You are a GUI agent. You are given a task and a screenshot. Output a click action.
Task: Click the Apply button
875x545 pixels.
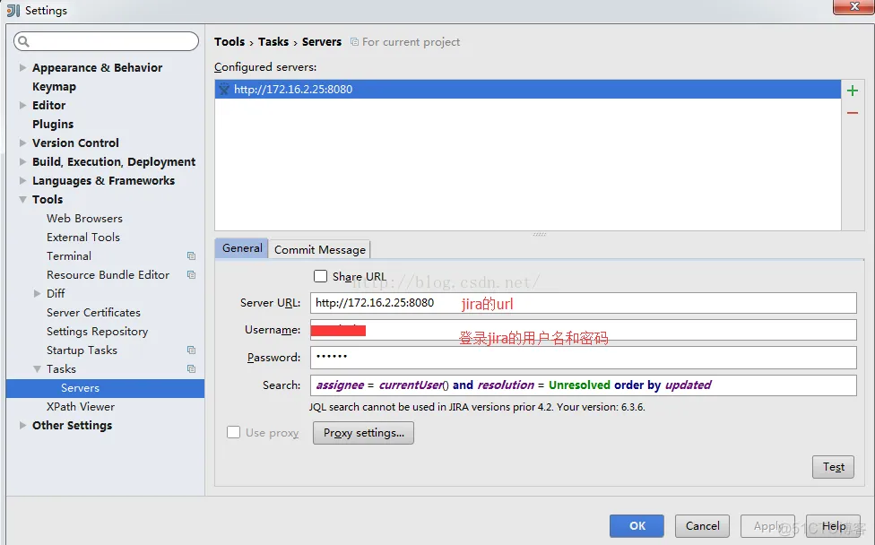(767, 525)
